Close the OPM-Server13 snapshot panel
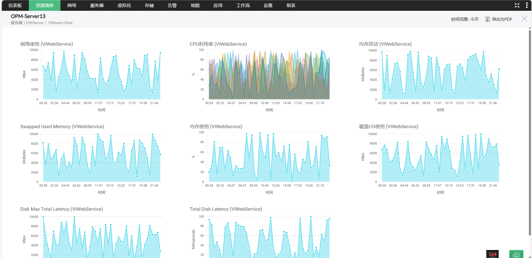Screen dimensions: 532x258 (x=524, y=19)
